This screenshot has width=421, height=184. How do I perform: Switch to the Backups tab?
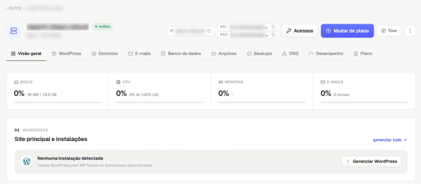[260, 53]
